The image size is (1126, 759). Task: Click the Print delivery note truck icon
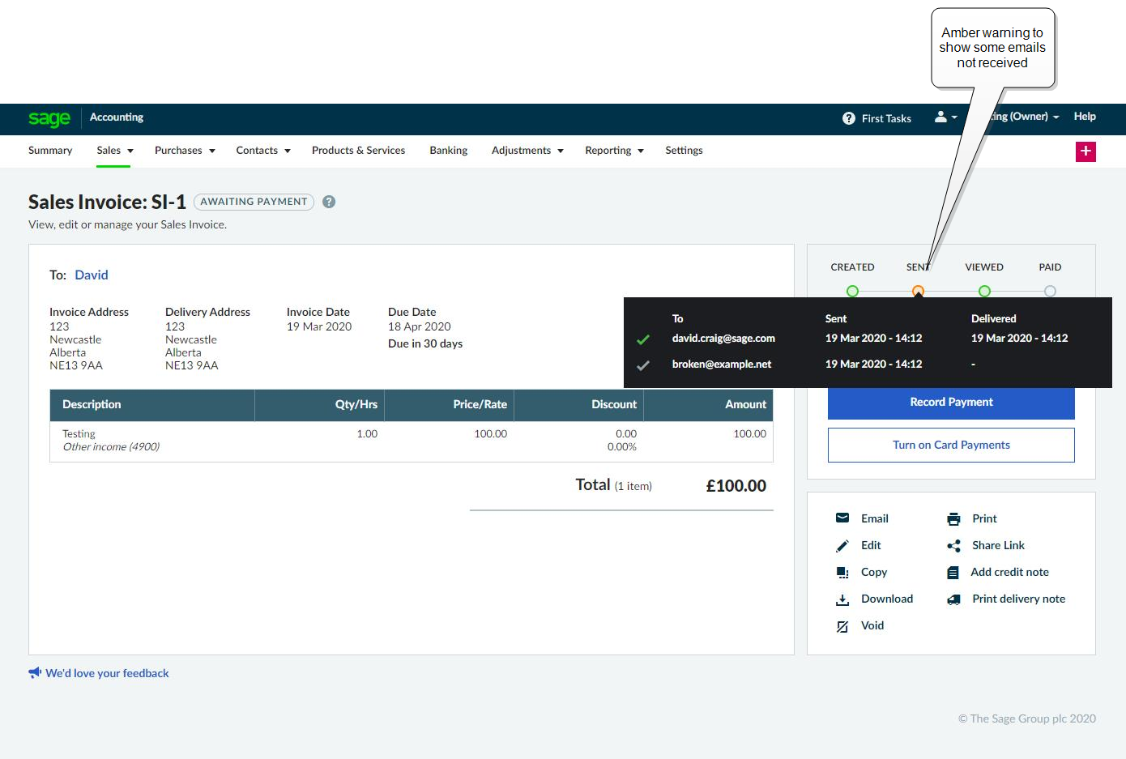[953, 599]
